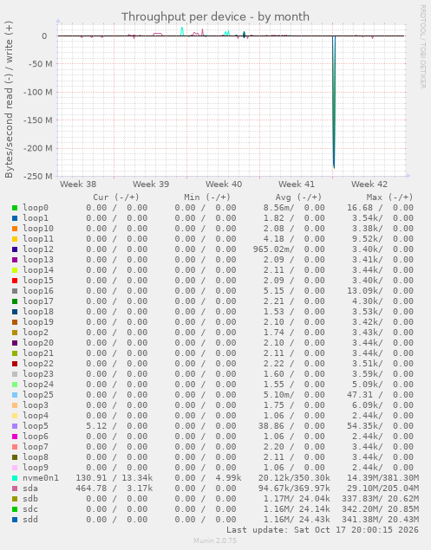
Task: Click the 'Week 40' axis label
Action: pyautogui.click(x=224, y=184)
